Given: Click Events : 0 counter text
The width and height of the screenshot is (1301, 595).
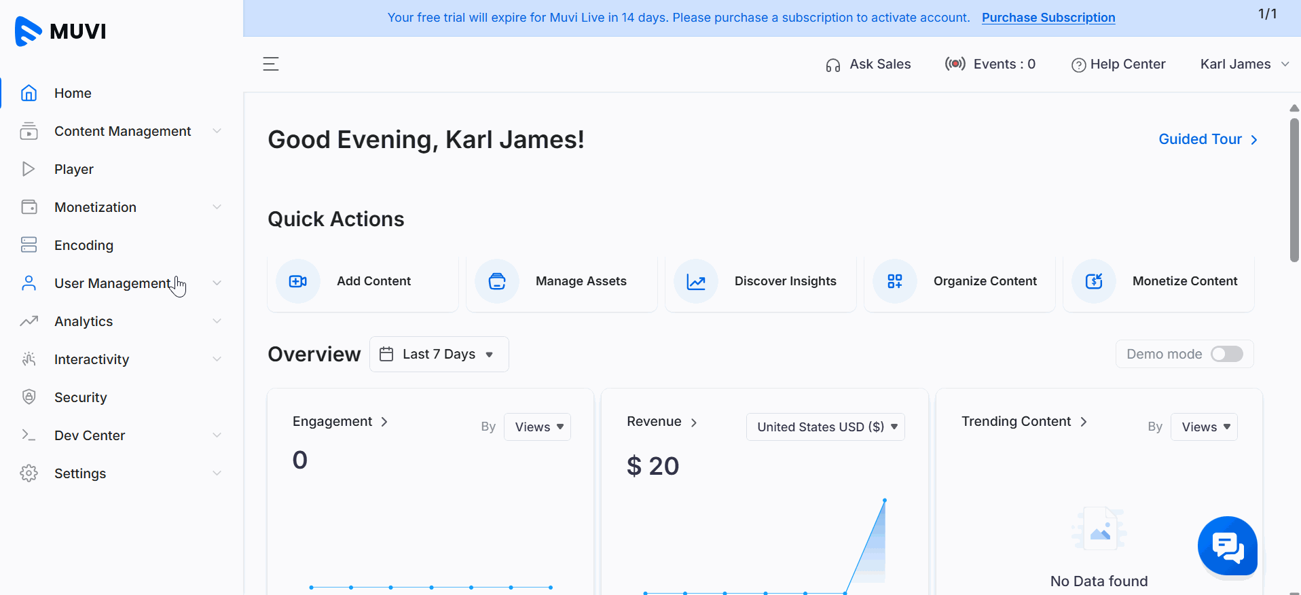Looking at the screenshot, I should pyautogui.click(x=1004, y=64).
